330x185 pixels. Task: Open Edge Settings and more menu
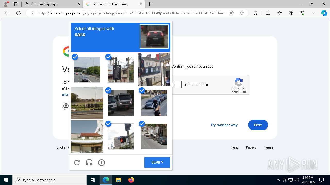(313, 13)
